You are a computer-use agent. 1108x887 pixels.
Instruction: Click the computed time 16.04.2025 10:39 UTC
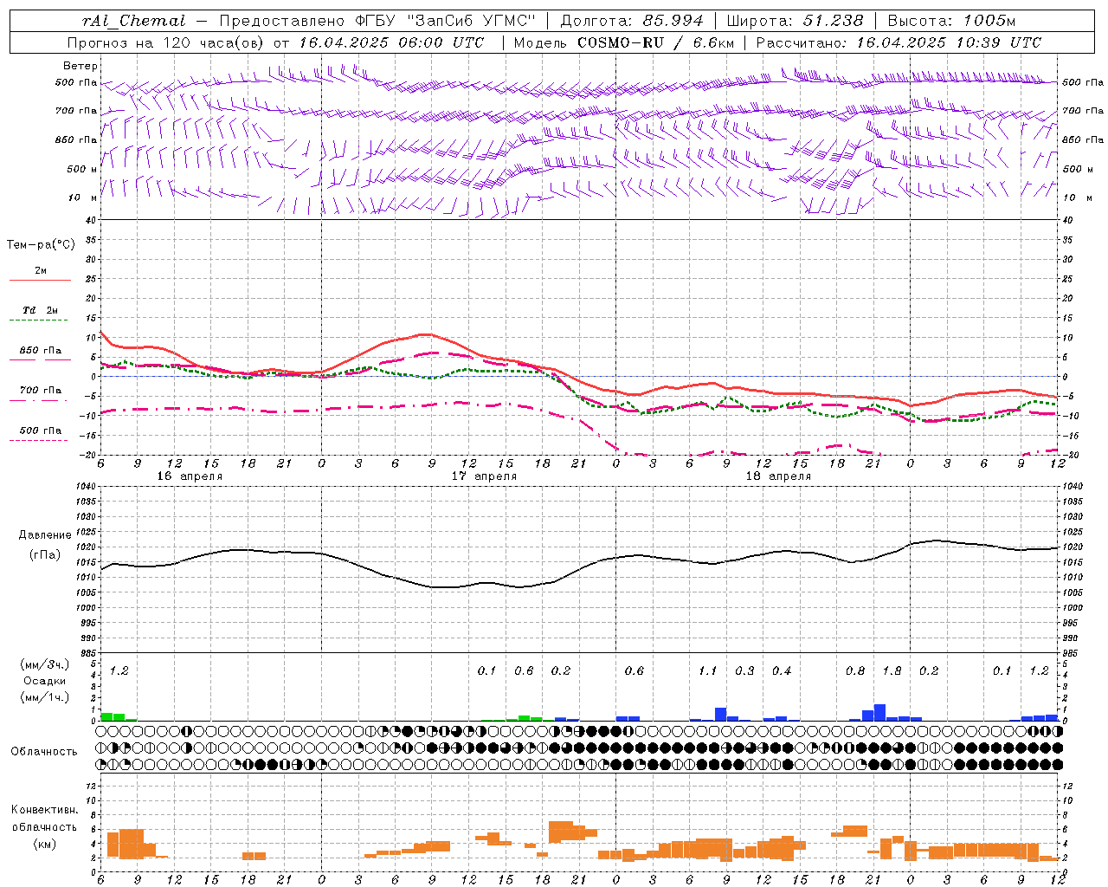[949, 42]
